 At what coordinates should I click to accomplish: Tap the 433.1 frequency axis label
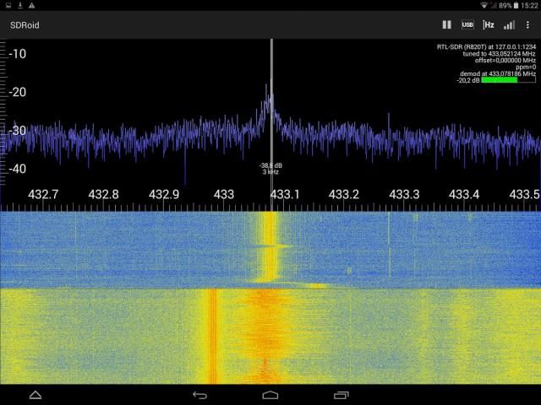284,194
